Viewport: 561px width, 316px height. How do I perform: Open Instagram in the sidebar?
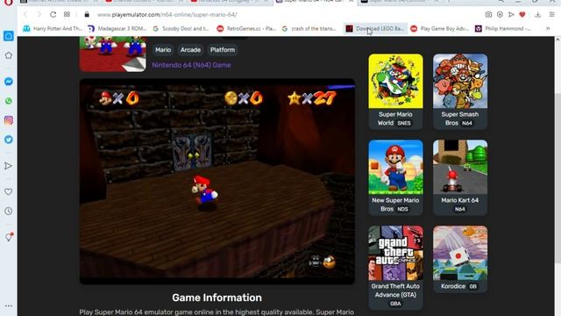point(9,120)
